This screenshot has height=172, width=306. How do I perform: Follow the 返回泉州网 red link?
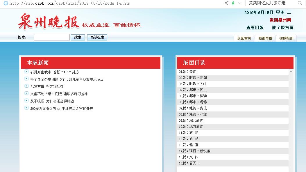[280, 20]
